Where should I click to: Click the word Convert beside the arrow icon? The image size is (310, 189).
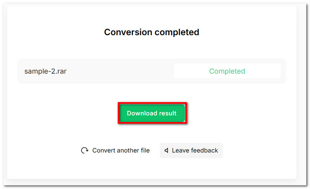[x=105, y=150]
